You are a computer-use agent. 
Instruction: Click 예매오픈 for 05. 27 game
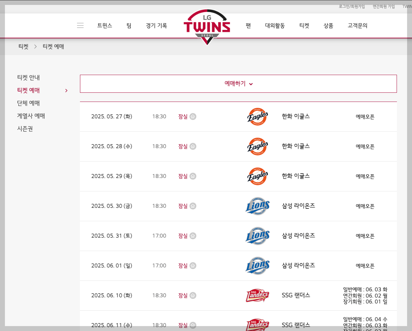pyautogui.click(x=365, y=117)
